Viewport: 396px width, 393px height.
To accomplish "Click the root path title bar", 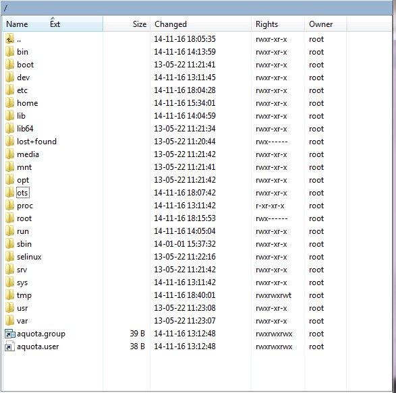I will pyautogui.click(x=197, y=8).
